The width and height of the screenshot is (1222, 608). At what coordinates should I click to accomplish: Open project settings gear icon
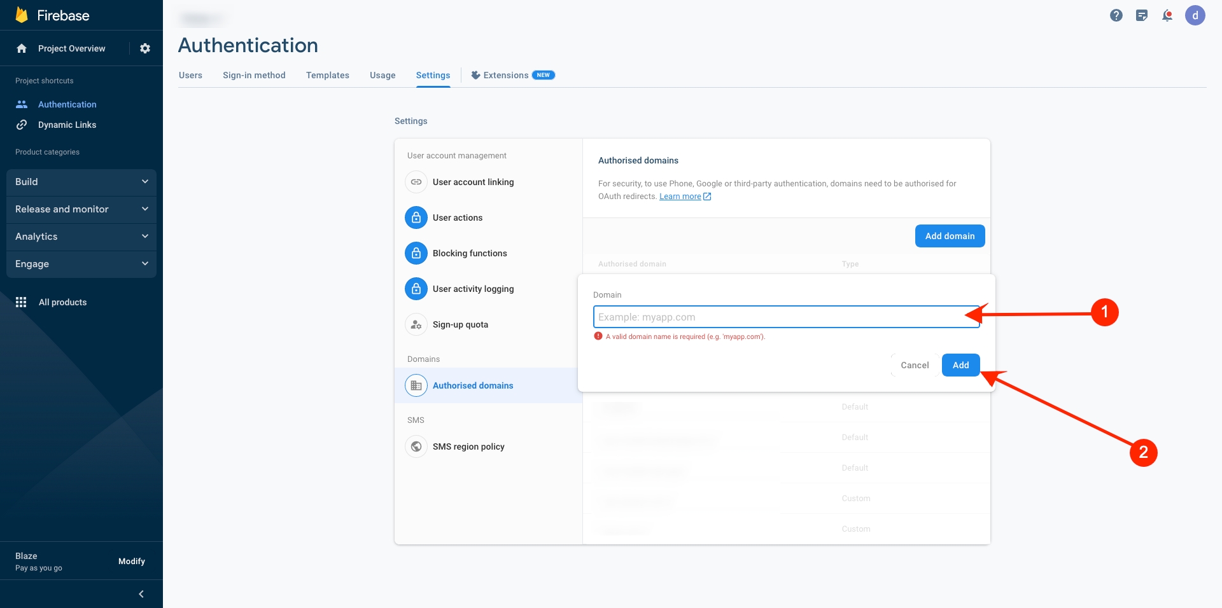(x=145, y=48)
